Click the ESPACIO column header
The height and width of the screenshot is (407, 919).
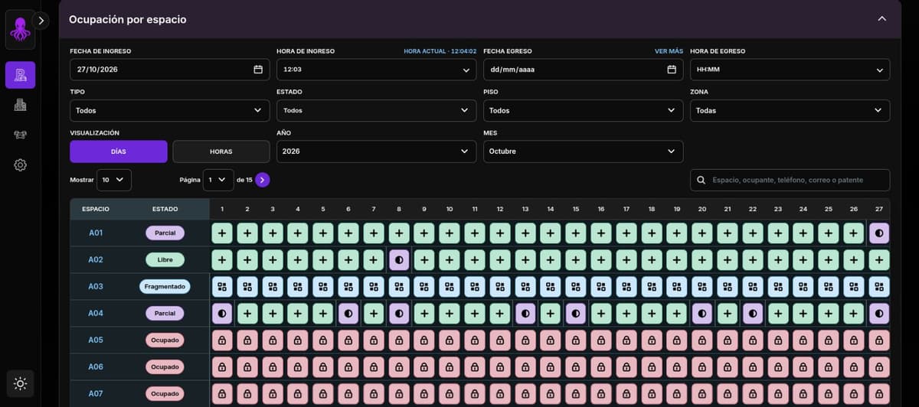coord(96,208)
